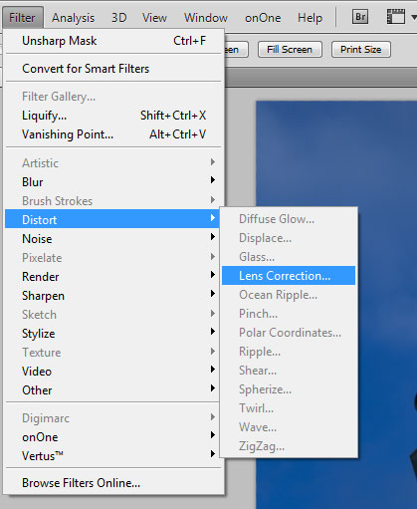Launch Adobe Bridge via the Br icon

coord(360,17)
